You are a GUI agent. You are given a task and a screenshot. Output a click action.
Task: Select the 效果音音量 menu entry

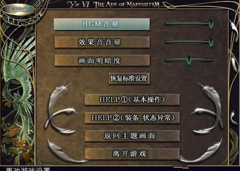(102, 42)
